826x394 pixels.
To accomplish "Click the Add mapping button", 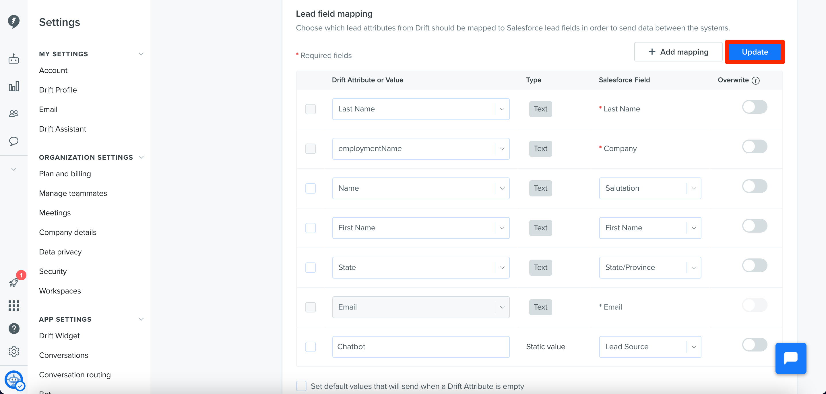I will click(678, 52).
